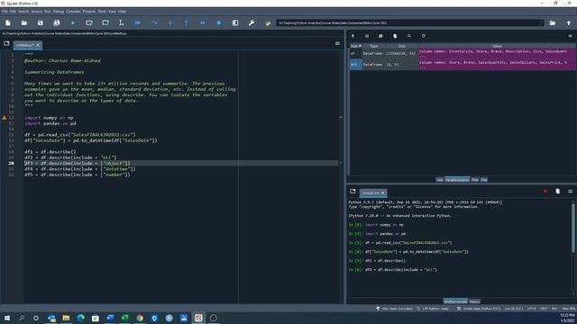Sort variables by the Name column header
Image resolution: width=577 pixels, height=324 pixels.
click(355, 46)
